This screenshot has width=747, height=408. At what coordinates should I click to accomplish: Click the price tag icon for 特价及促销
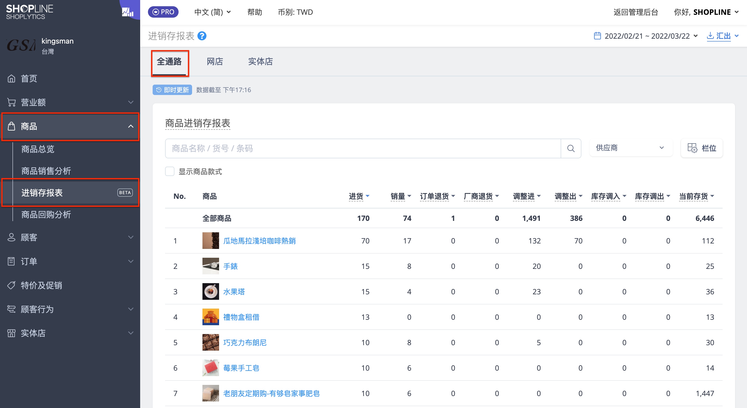(x=11, y=285)
